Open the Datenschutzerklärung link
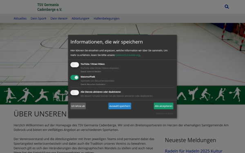 (x=127, y=55)
